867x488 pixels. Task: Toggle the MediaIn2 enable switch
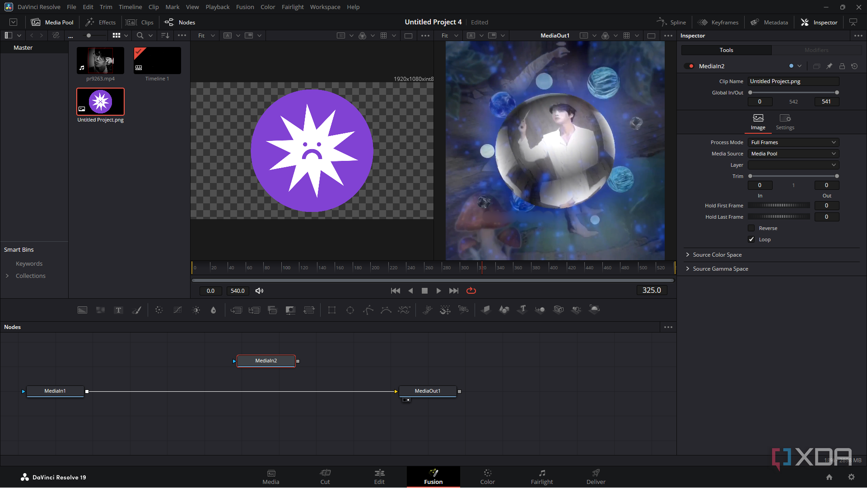(x=689, y=66)
